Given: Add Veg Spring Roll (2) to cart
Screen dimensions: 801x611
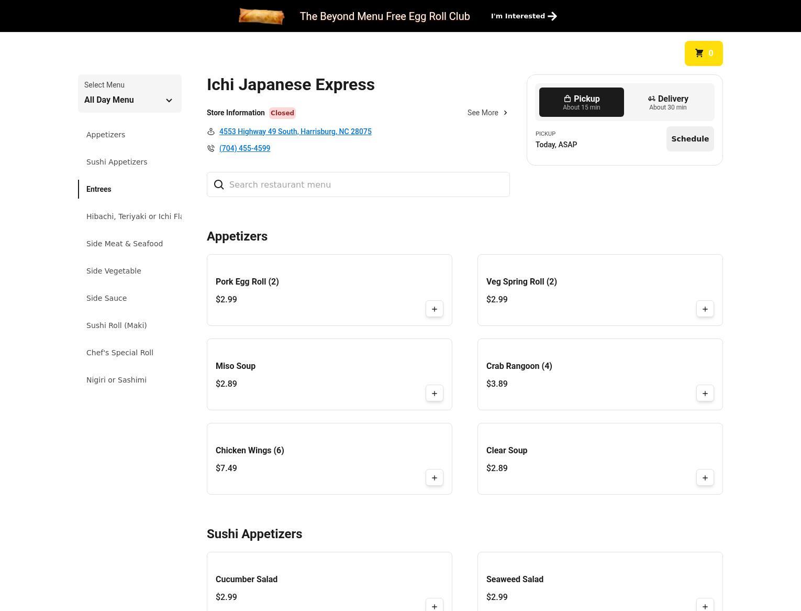Looking at the screenshot, I should 705,309.
